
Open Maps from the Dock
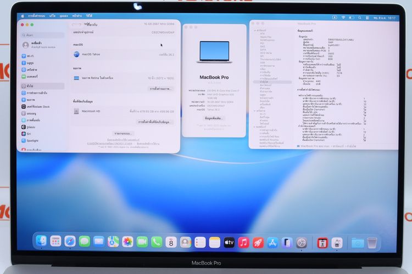pyautogui.click(x=113, y=242)
